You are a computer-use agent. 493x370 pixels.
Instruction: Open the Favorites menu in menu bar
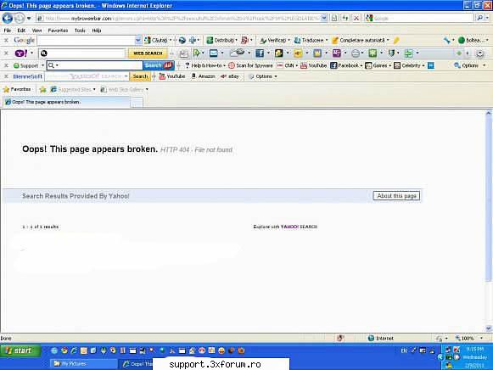[x=58, y=31]
